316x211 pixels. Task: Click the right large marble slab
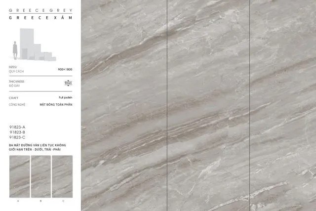(282, 105)
